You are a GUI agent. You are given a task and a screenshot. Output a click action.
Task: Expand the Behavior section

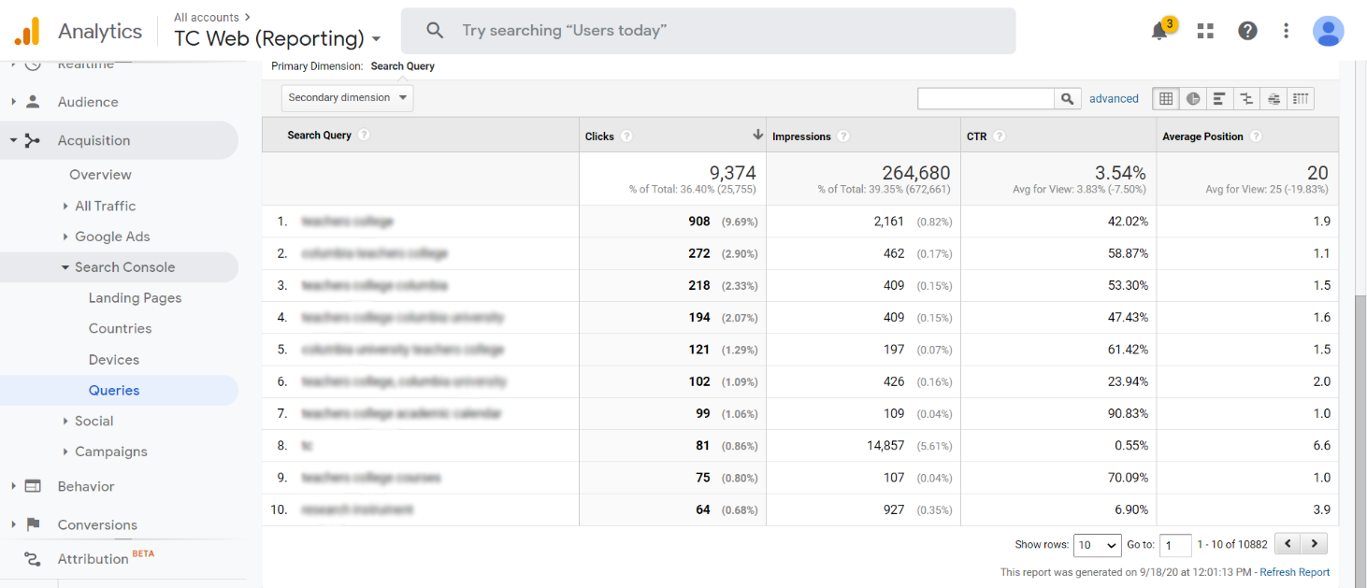(13, 486)
